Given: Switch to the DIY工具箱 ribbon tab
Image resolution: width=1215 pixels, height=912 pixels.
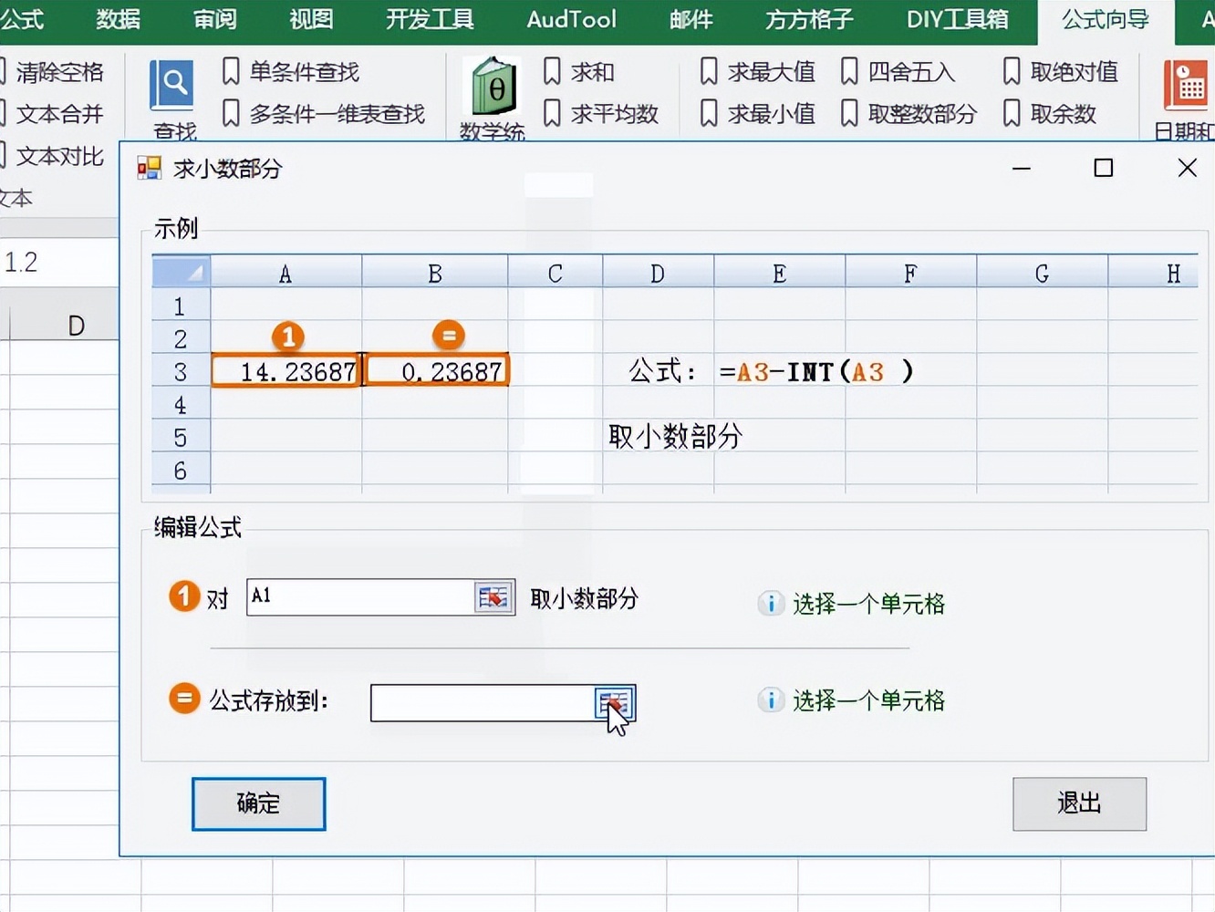Looking at the screenshot, I should (957, 18).
